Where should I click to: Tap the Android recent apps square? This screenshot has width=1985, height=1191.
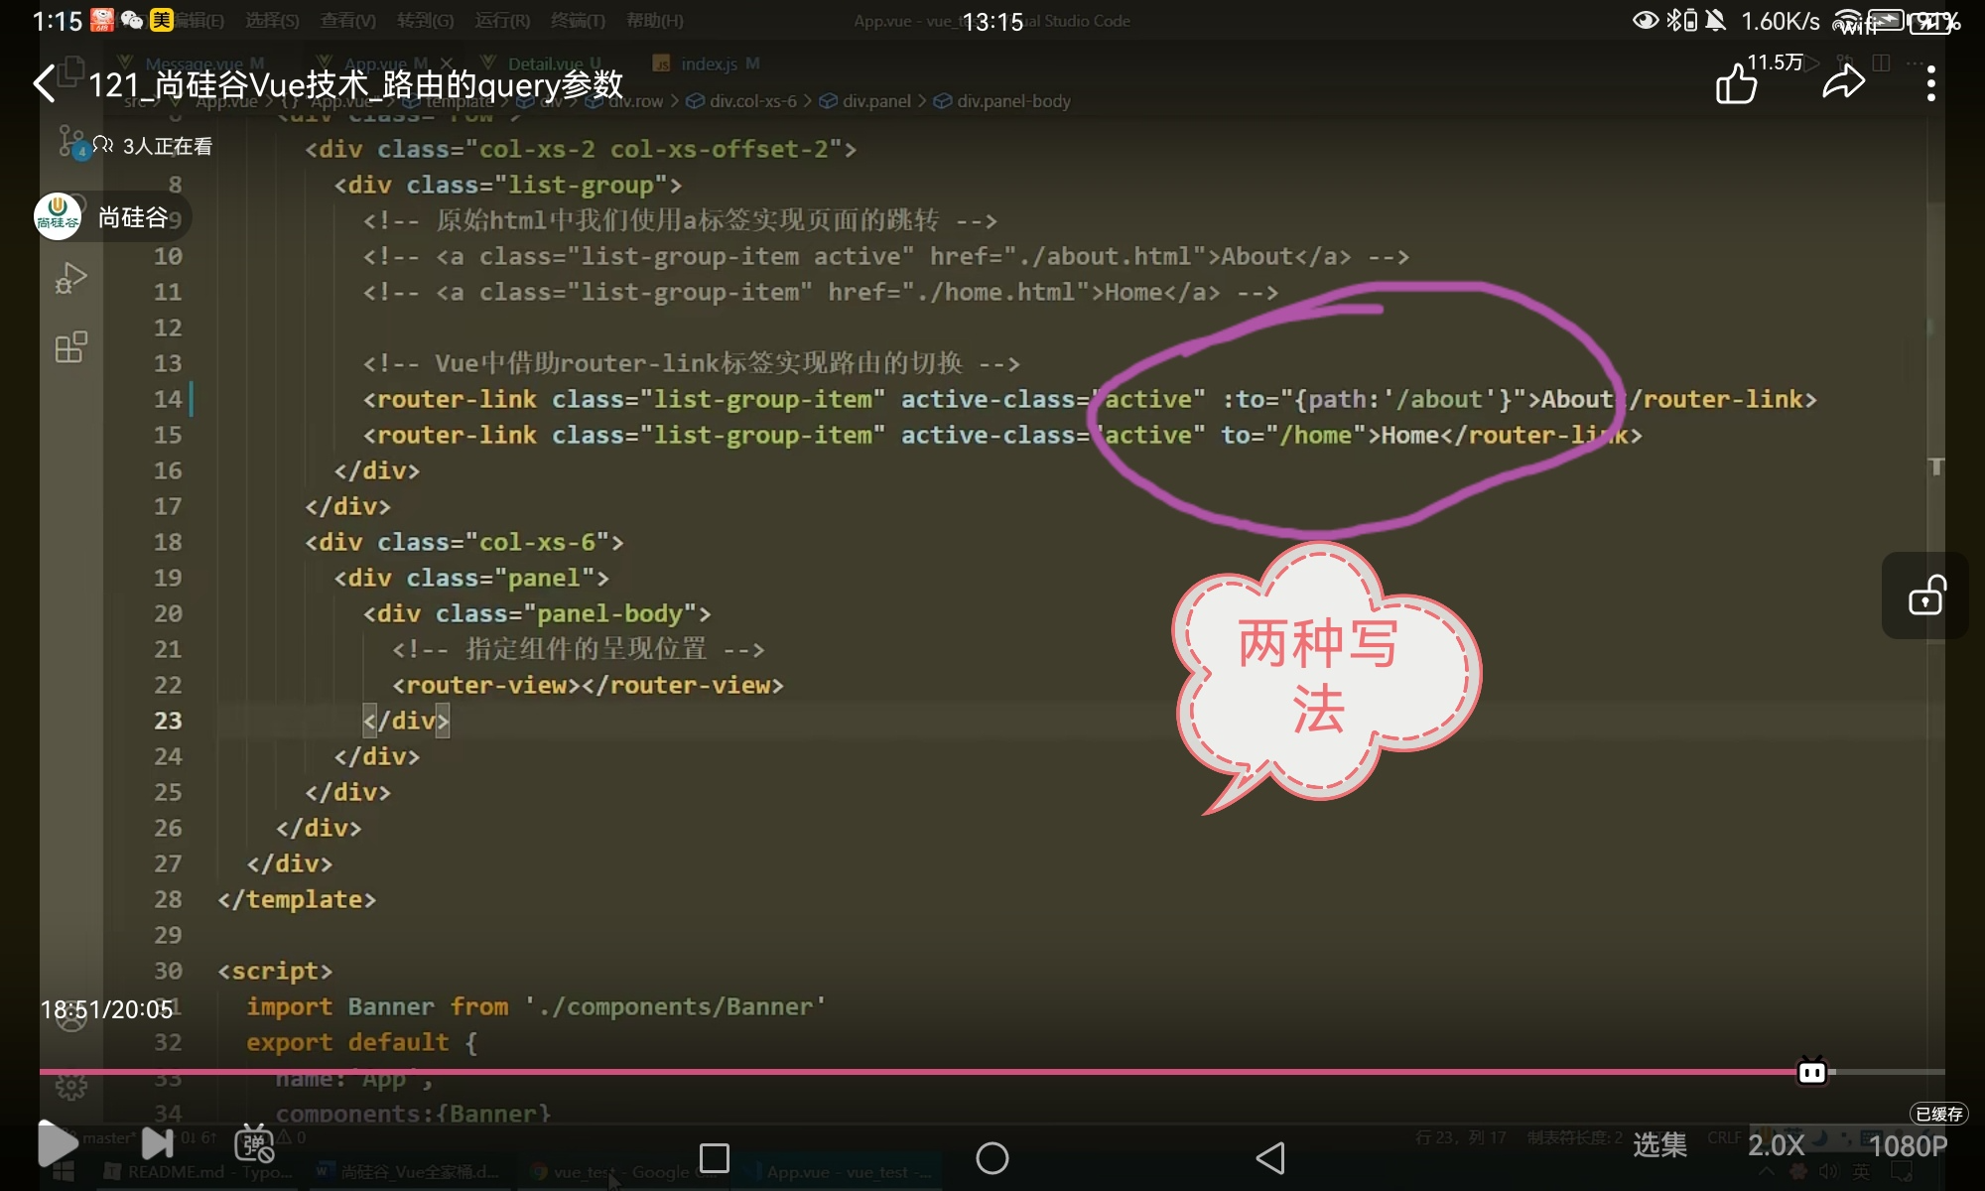(x=715, y=1157)
